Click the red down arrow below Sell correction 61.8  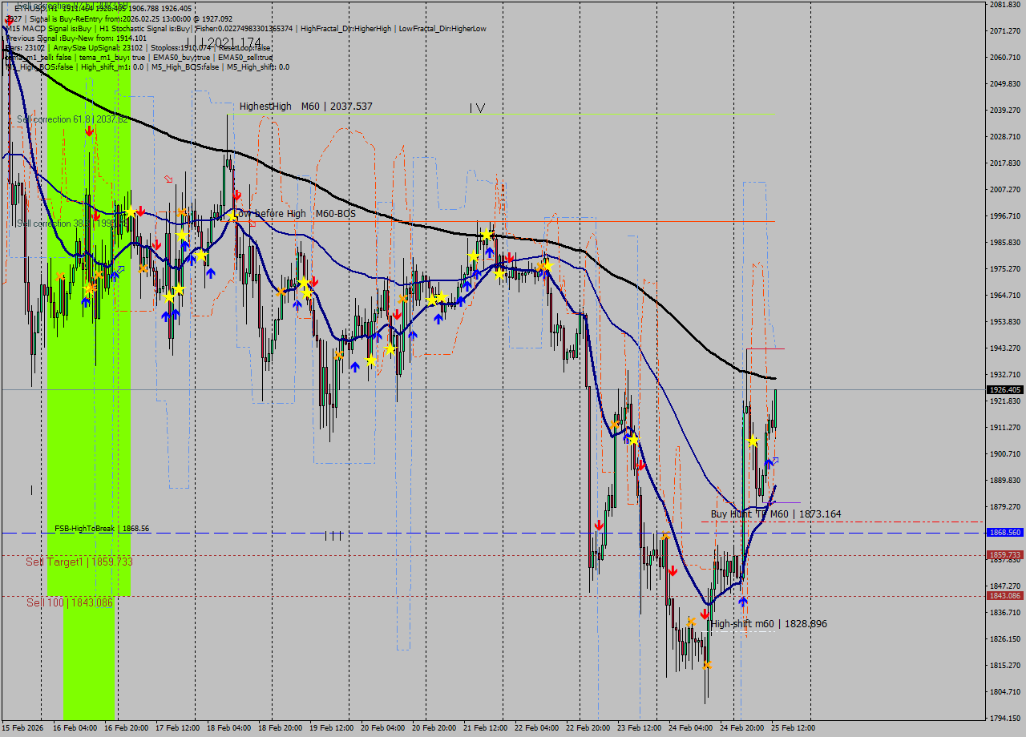pyautogui.click(x=89, y=131)
